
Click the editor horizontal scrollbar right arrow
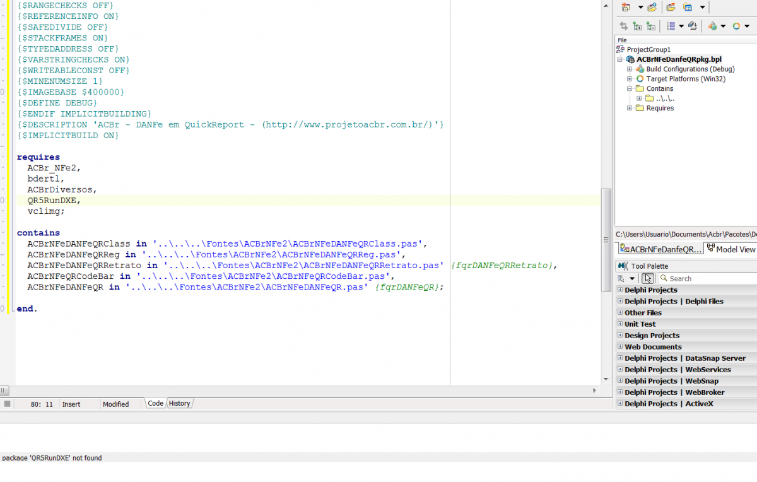594,391
